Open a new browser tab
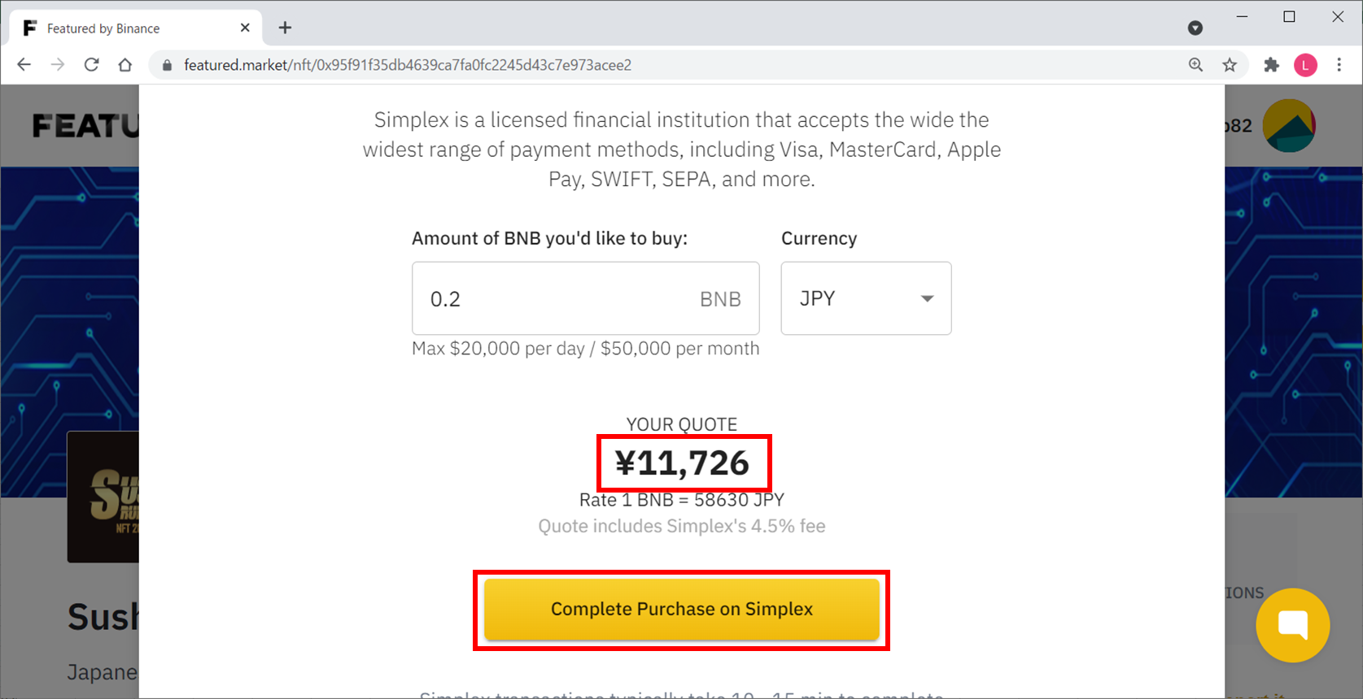This screenshot has width=1363, height=699. click(x=285, y=28)
